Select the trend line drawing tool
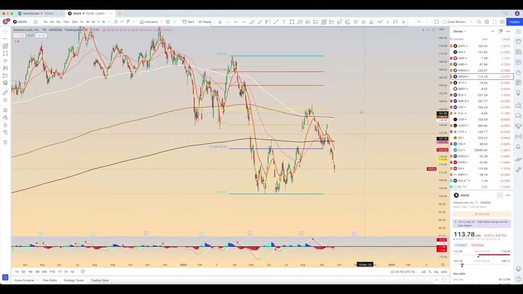 coord(276,22)
